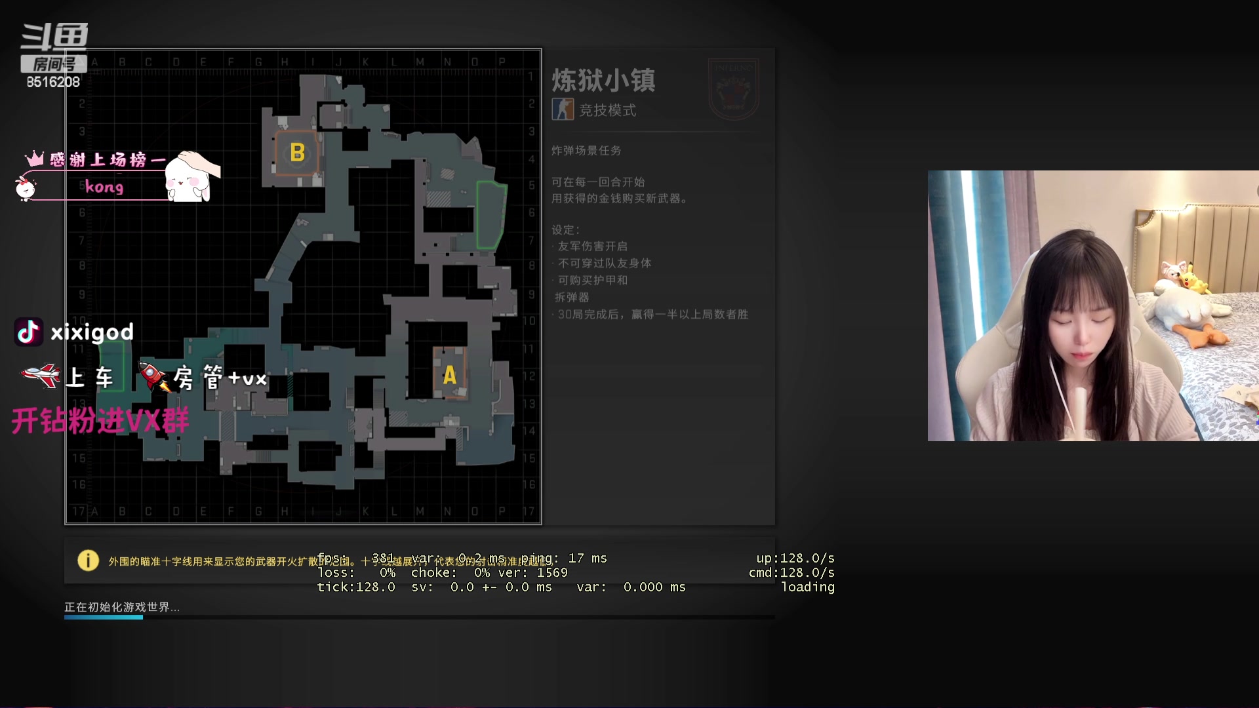
Task: Click the bombsite A marker on map
Action: pyautogui.click(x=449, y=374)
